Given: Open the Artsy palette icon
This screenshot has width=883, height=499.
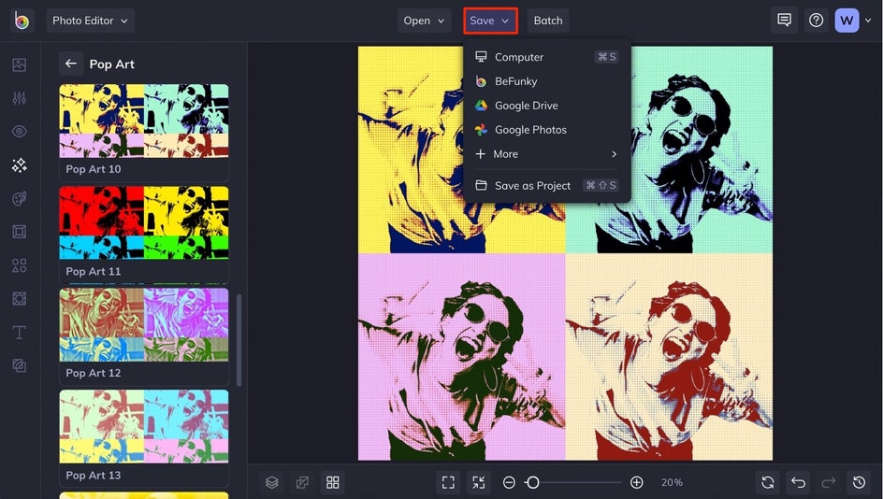Looking at the screenshot, I should tap(19, 199).
